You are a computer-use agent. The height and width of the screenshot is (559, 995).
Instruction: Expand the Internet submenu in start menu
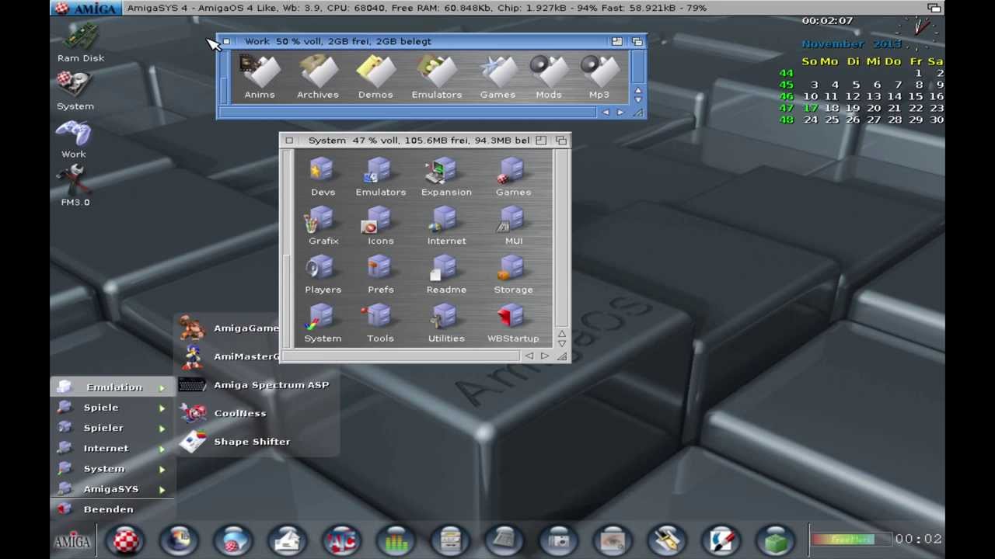tap(114, 448)
